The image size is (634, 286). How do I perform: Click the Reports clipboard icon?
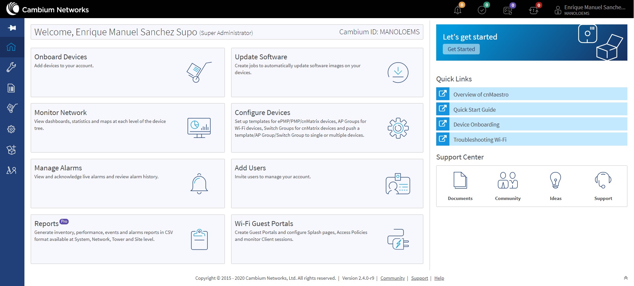coord(199,240)
